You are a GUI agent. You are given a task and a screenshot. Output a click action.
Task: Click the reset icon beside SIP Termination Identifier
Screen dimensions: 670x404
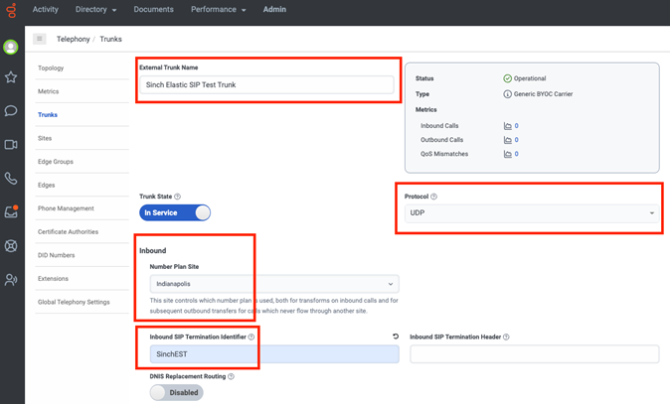[395, 337]
